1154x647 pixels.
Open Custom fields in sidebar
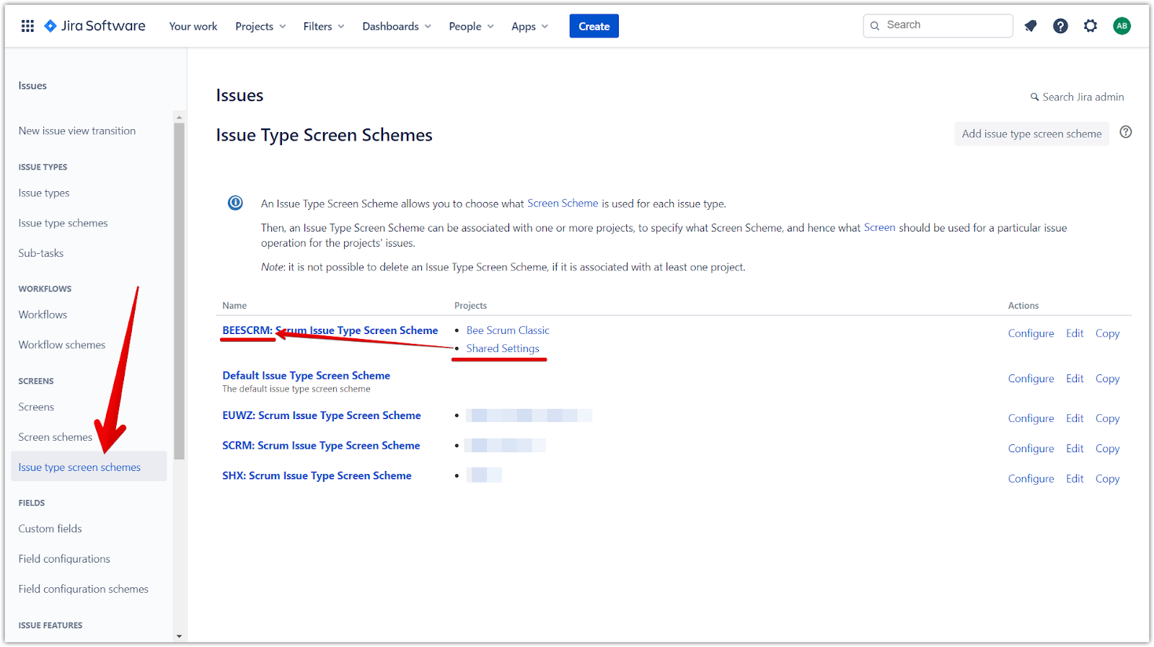tap(50, 529)
